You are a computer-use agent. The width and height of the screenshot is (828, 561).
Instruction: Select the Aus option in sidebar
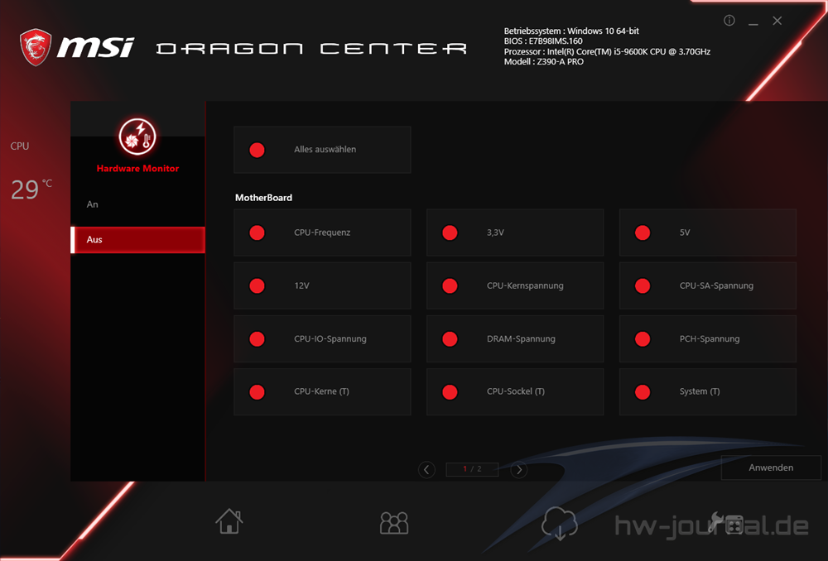click(x=137, y=240)
